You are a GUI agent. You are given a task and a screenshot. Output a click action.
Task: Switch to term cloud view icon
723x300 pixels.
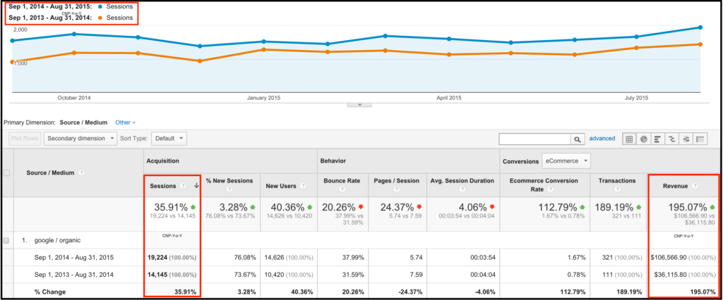[x=686, y=139]
